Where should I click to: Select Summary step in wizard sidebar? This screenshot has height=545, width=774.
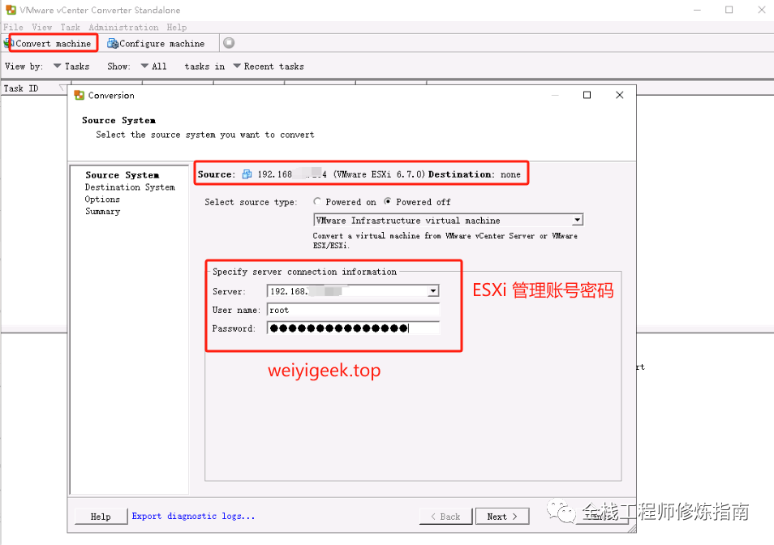point(103,211)
